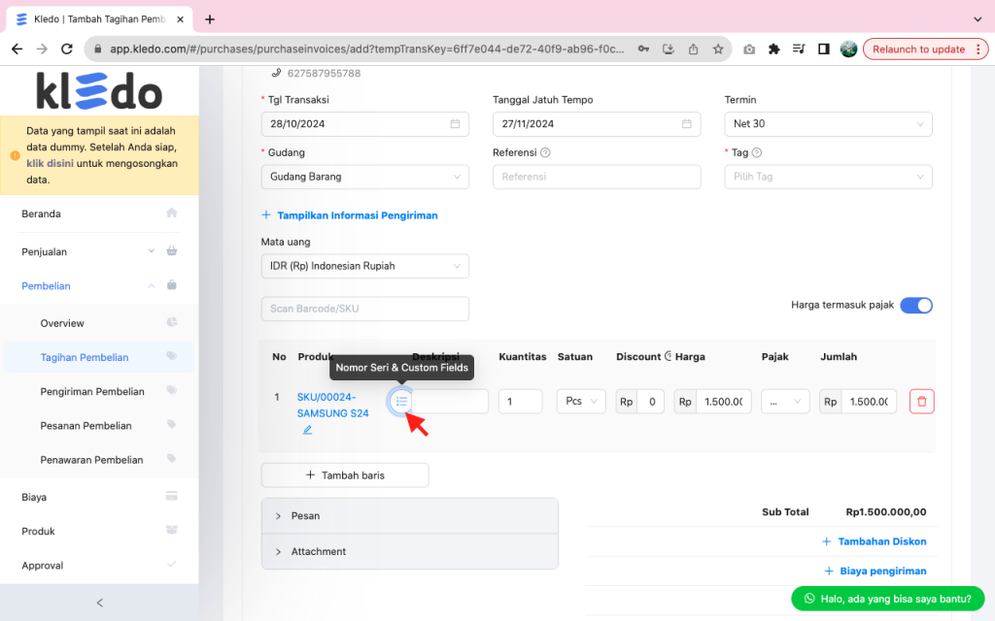Screen dimensions: 995x621
Task: Close the Kledo browser tab
Action: pyautogui.click(x=180, y=19)
